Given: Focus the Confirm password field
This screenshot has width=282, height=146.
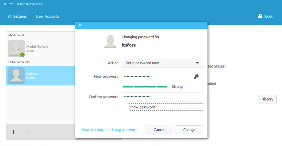Looking at the screenshot, I should pos(162,97).
